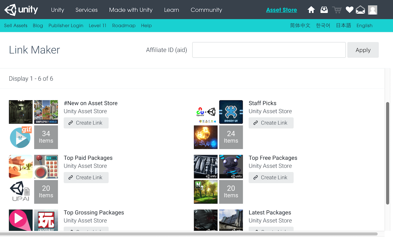Click the horizontal scrollbar
This screenshot has height=237, width=393.
tap(189, 234)
